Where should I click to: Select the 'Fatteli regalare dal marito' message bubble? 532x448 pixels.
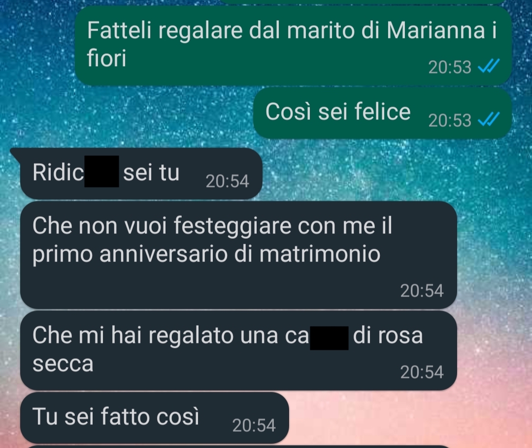293,45
